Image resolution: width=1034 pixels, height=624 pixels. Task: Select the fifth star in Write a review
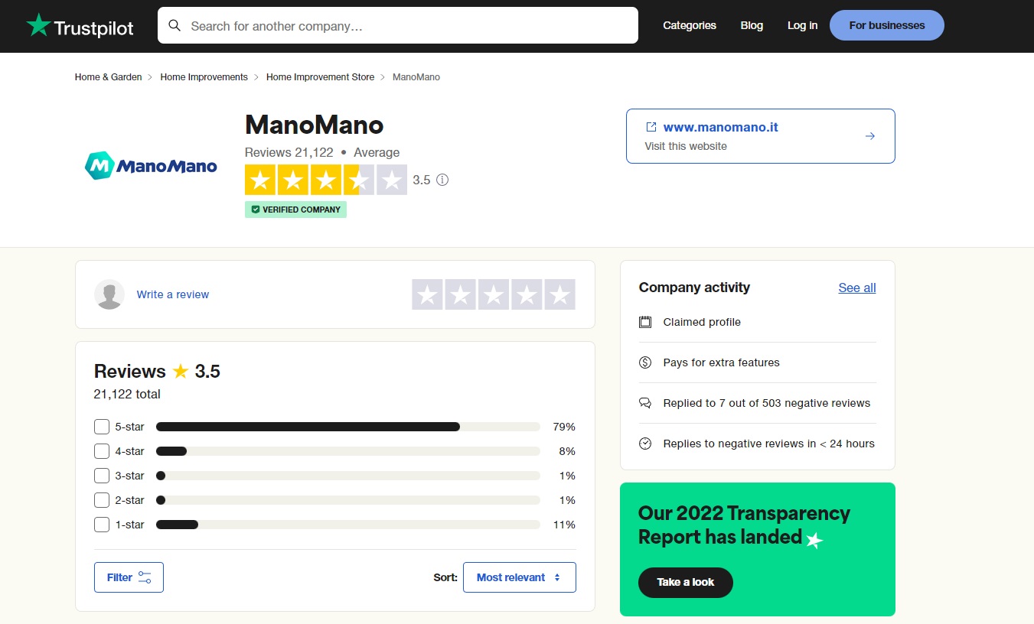coord(559,294)
